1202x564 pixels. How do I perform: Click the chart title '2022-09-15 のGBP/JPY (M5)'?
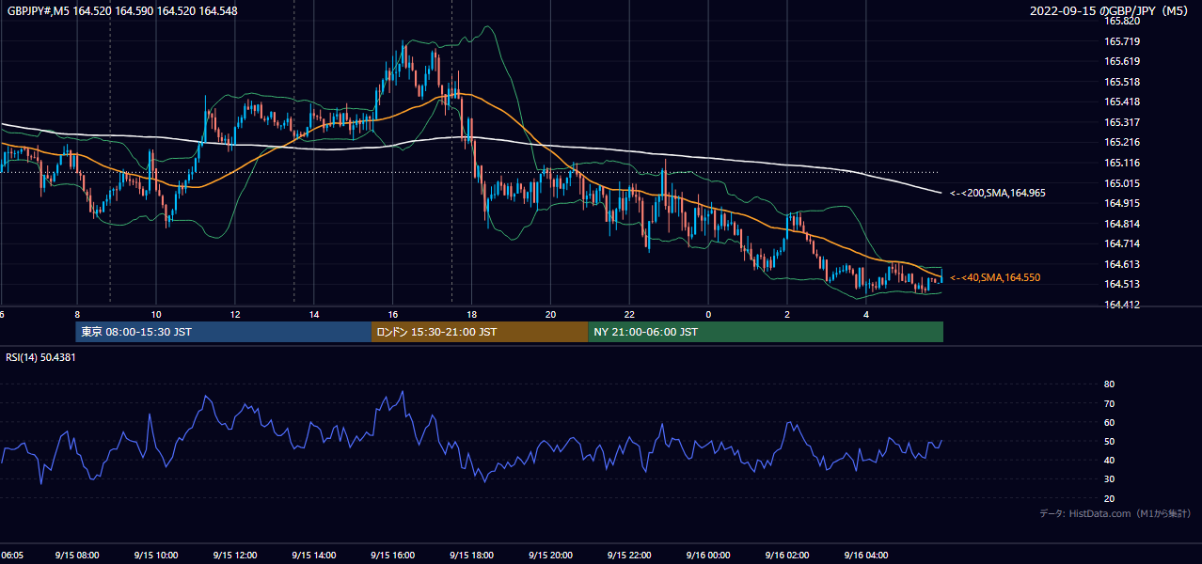[1110, 11]
